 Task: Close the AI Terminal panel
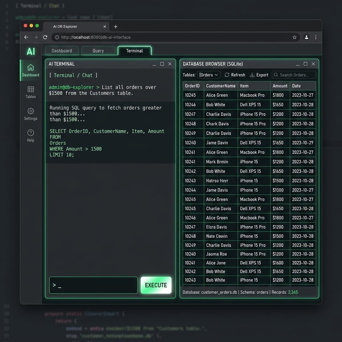point(170,64)
